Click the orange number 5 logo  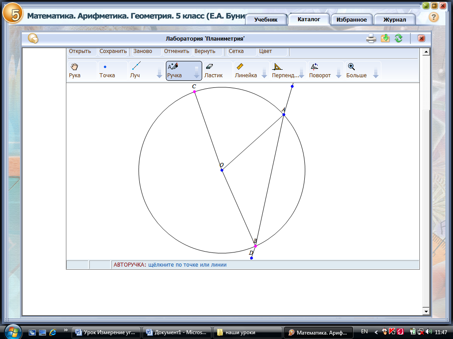coord(13,13)
